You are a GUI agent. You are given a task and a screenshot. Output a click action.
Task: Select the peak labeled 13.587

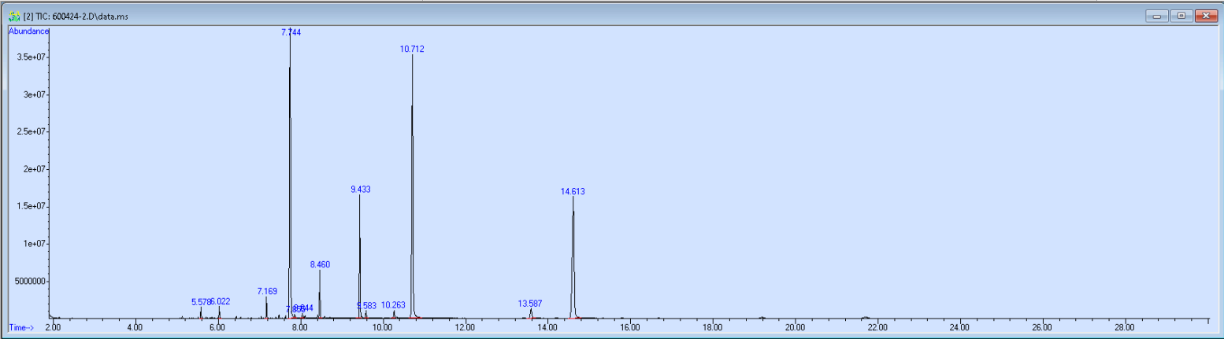tap(530, 303)
